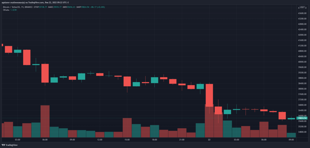
Task: Click the rightmost green volume bar
Action: [x=291, y=135]
